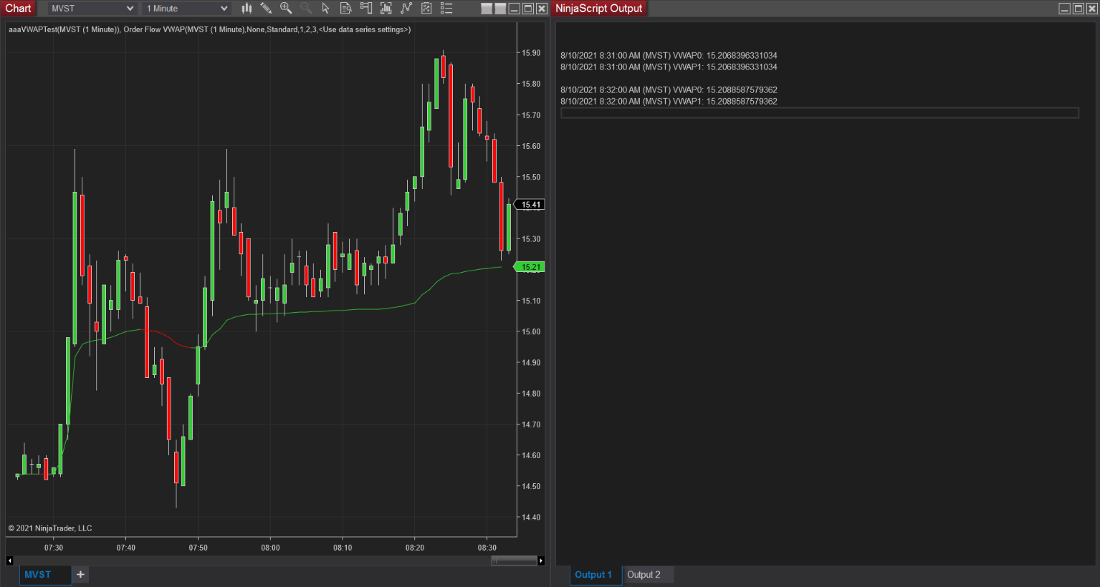Maximize the NinjaScript Output window
1100x587 pixels.
click(x=1079, y=9)
